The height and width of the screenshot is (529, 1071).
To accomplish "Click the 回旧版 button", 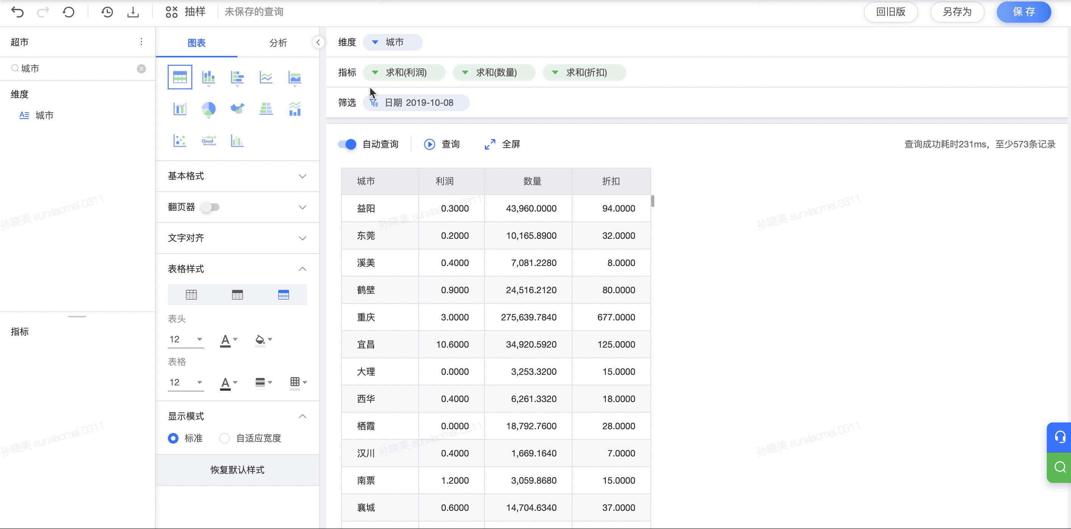I will pyautogui.click(x=891, y=12).
